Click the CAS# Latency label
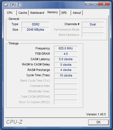 [40, 59]
